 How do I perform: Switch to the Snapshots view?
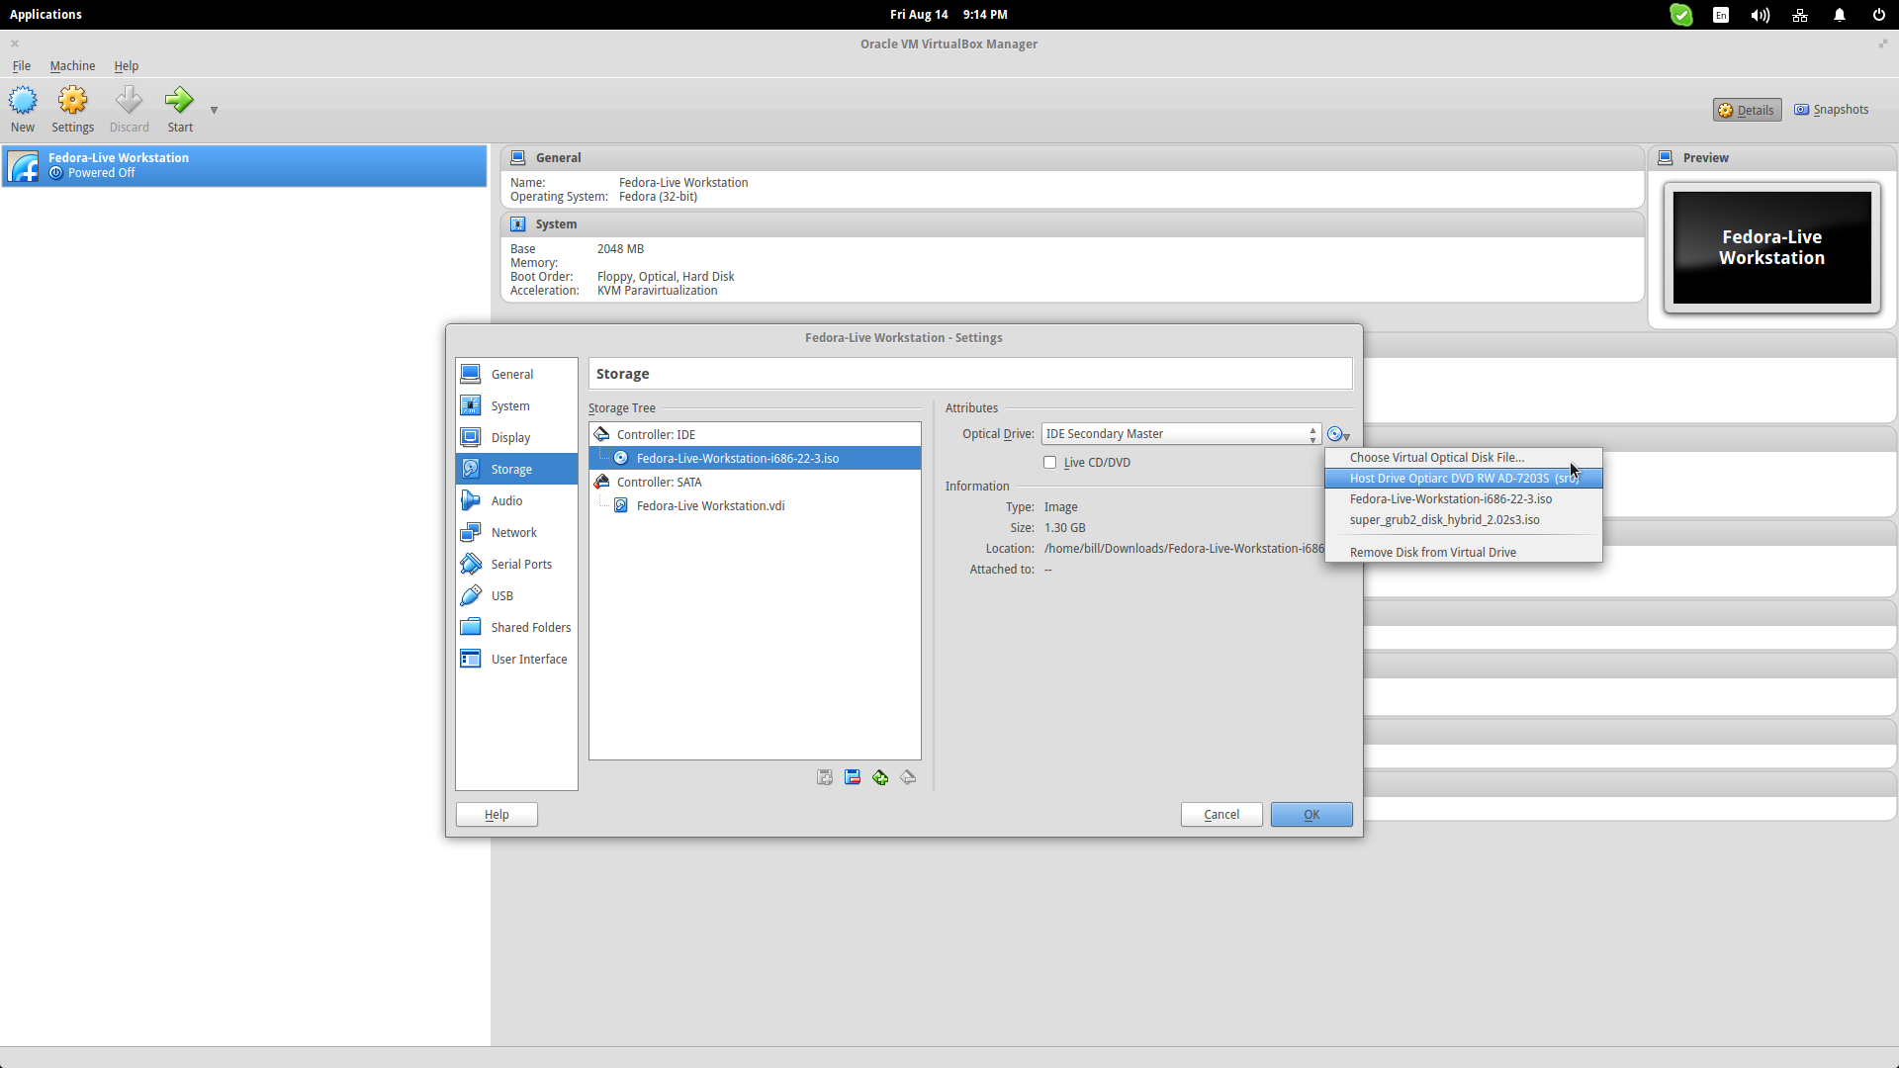(x=1832, y=110)
